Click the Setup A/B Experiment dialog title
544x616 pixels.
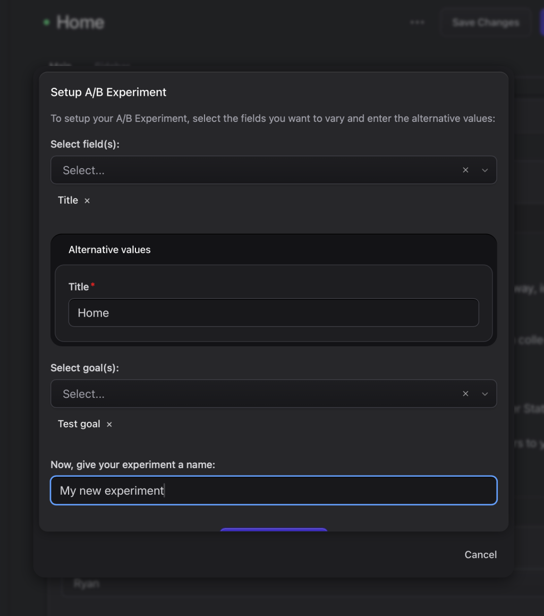108,92
